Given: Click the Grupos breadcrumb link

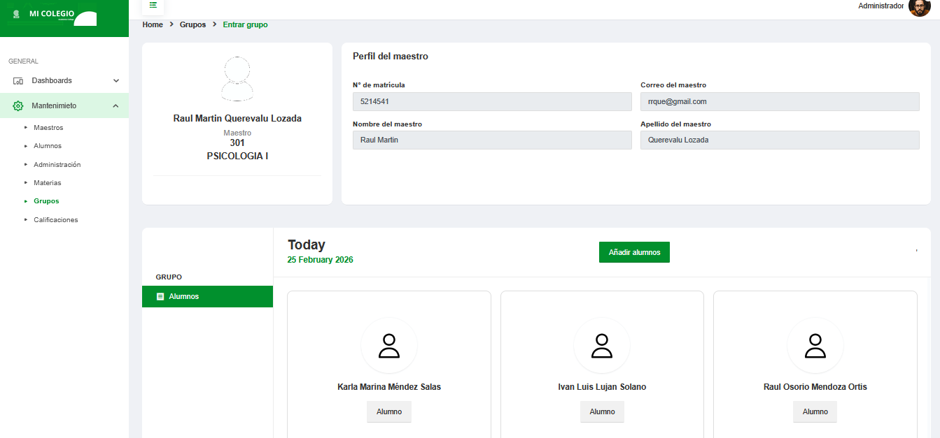Looking at the screenshot, I should pos(192,24).
